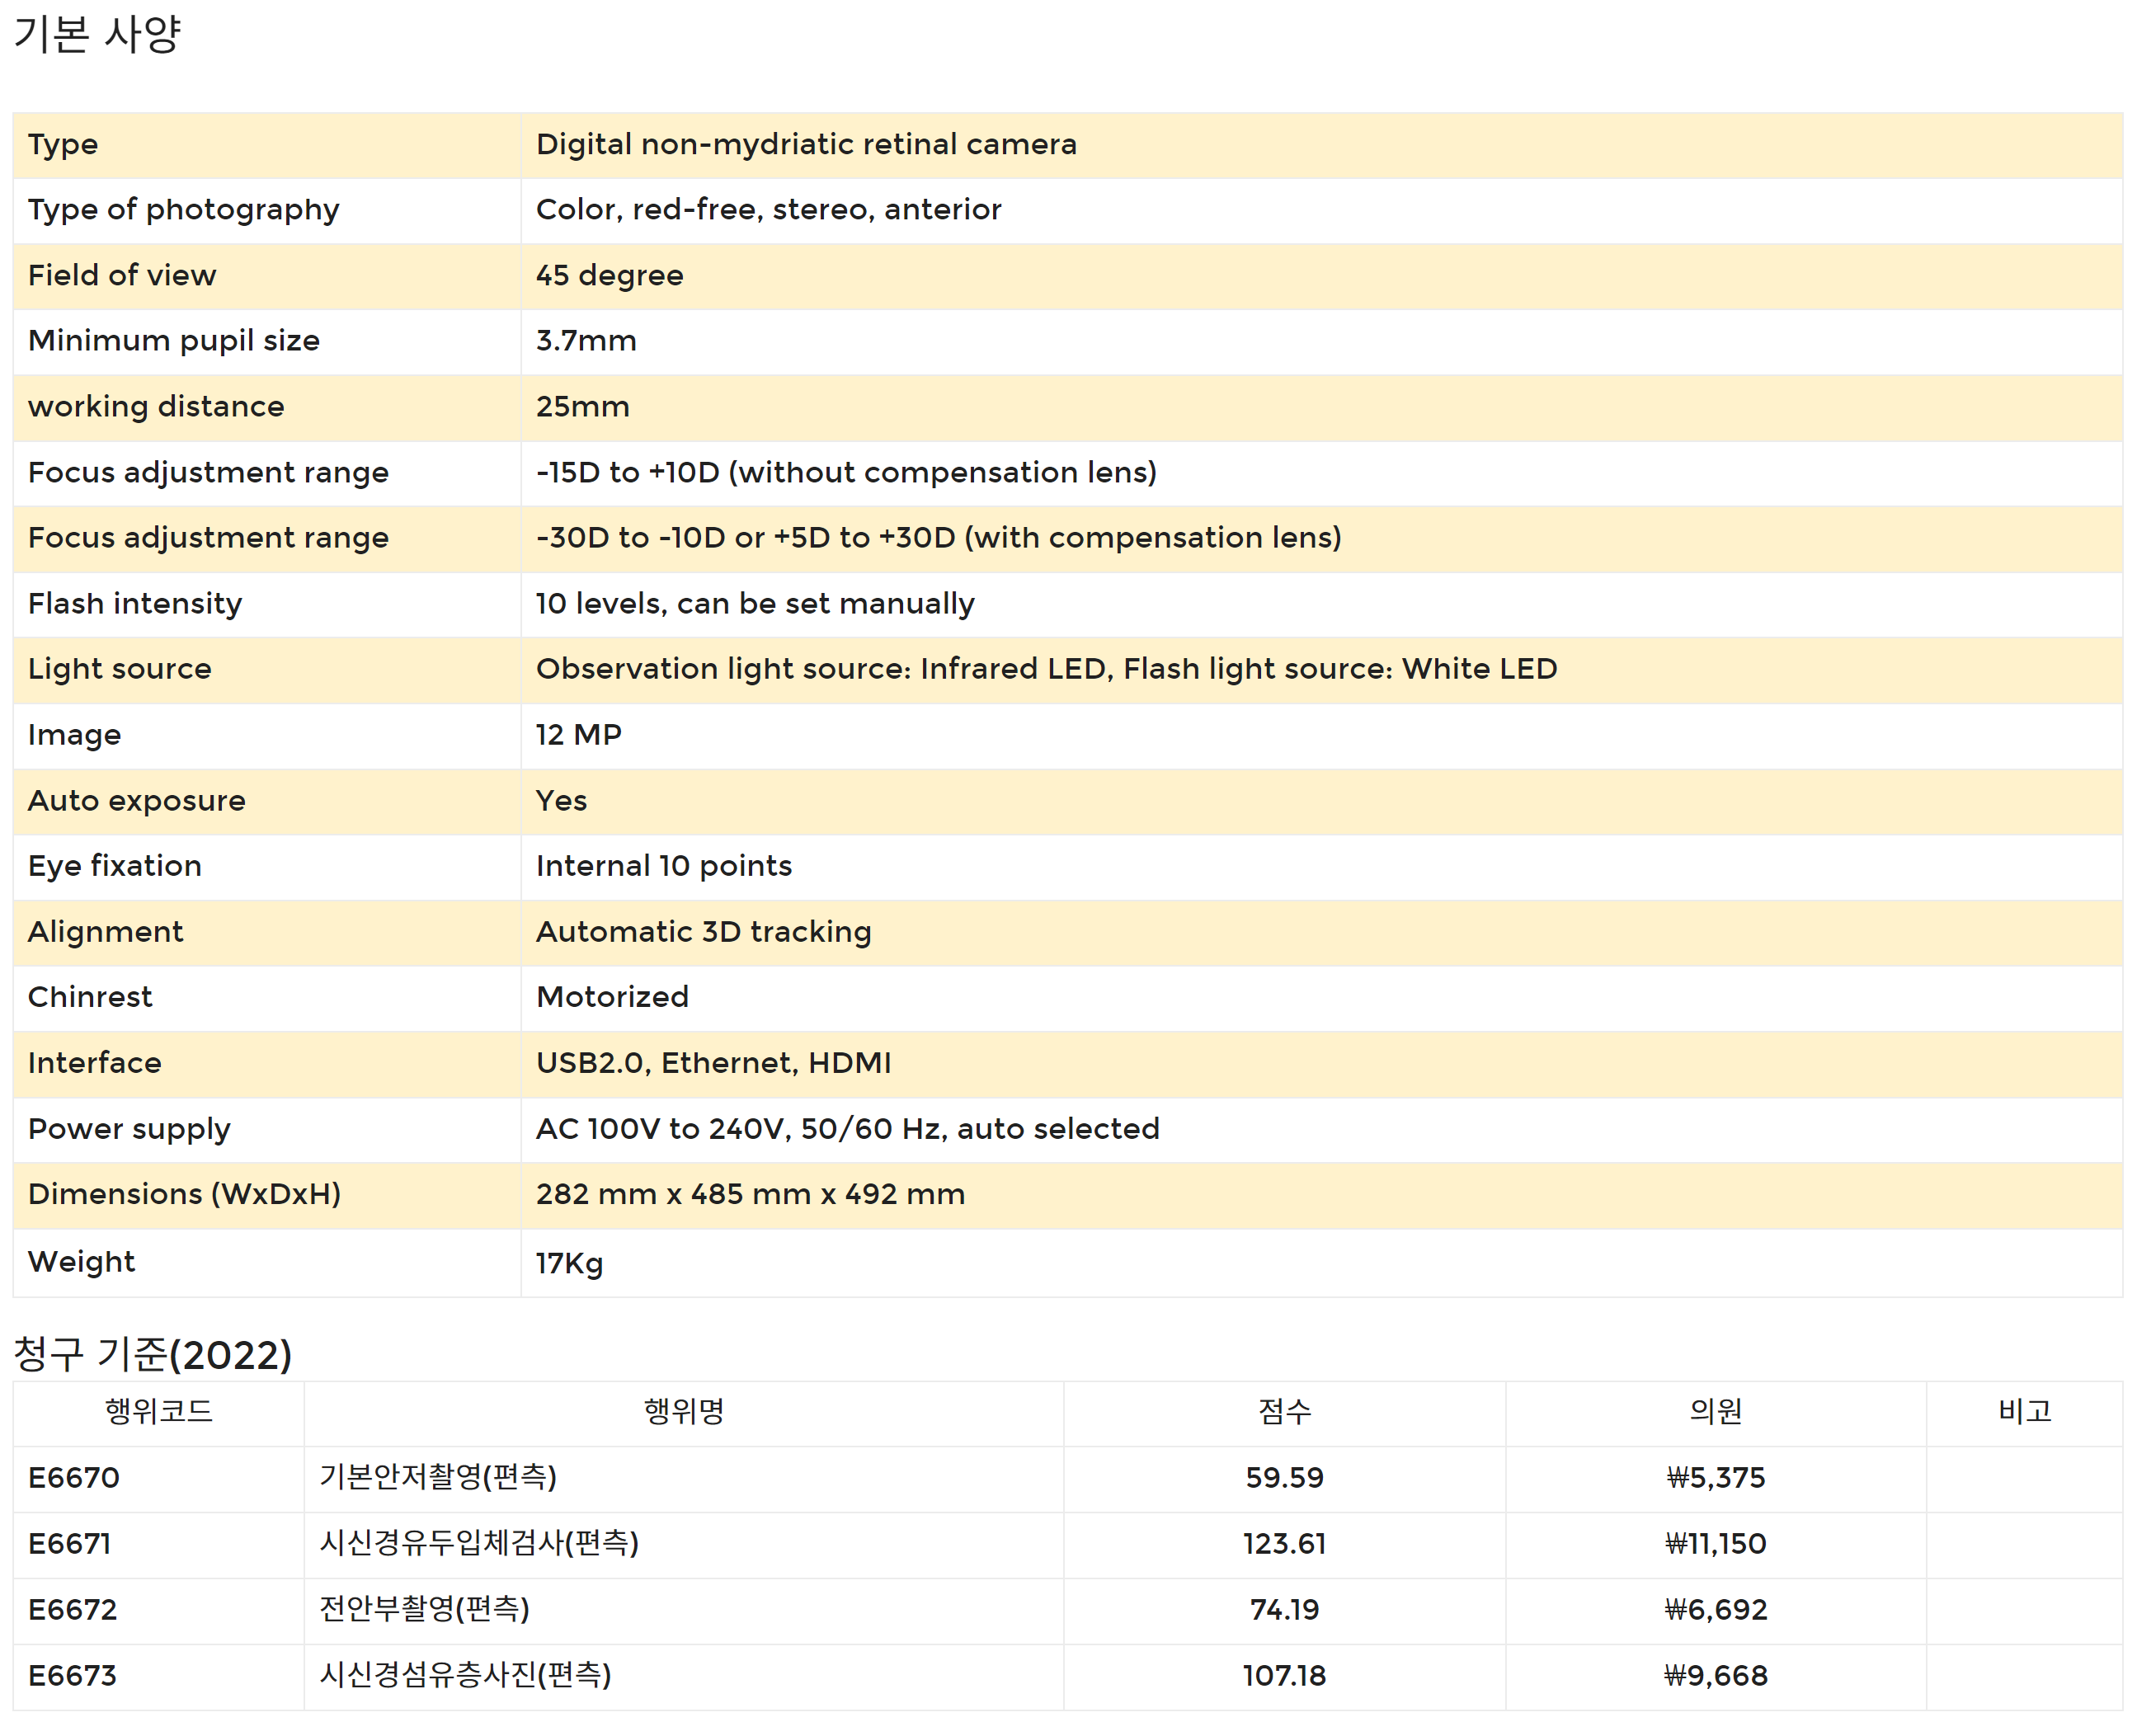Click the '의원' column header

click(1716, 1412)
